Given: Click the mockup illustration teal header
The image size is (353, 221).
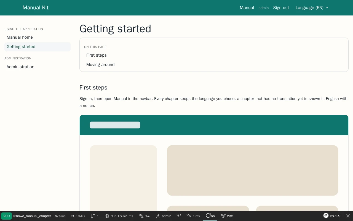Looking at the screenshot, I should point(214,125).
